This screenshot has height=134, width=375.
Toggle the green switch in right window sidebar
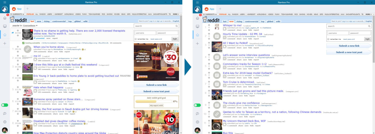tap(197, 105)
